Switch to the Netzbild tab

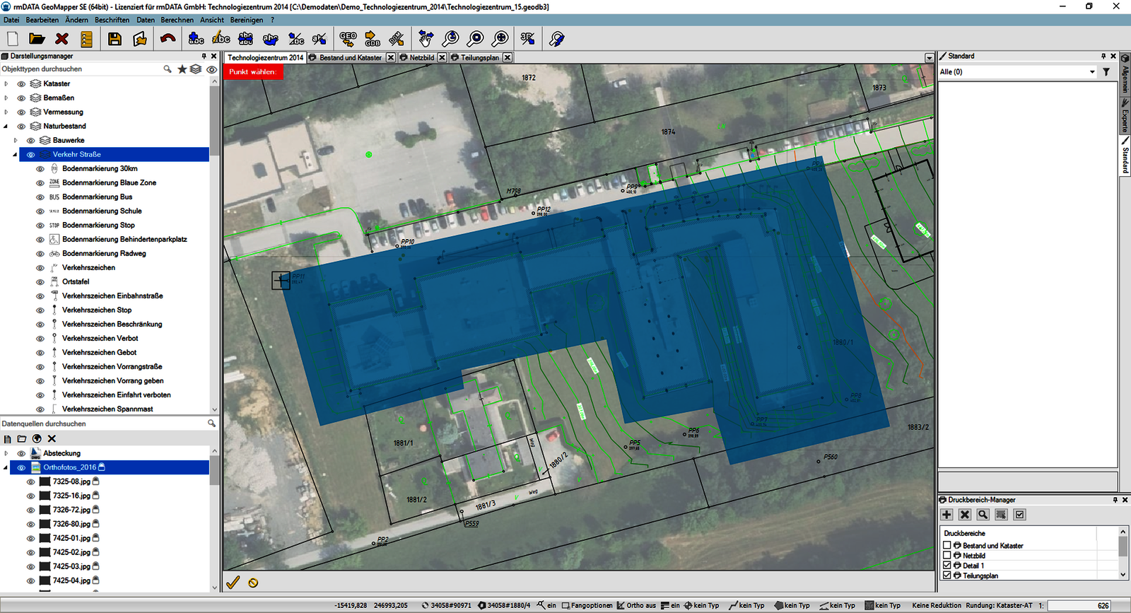[x=421, y=58]
